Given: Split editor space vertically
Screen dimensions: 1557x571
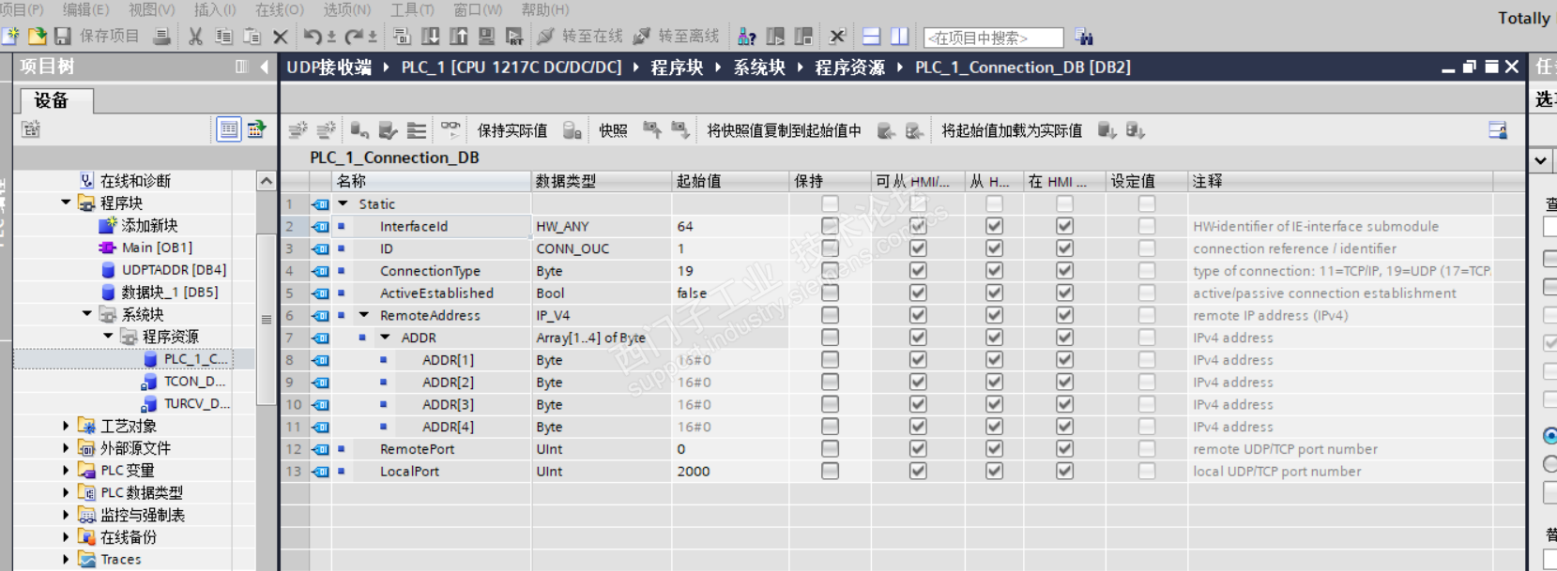Looking at the screenshot, I should (899, 37).
